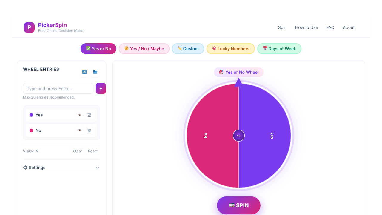Add entry with the plus button
Screen dimensions: 382x215
(x=101, y=88)
